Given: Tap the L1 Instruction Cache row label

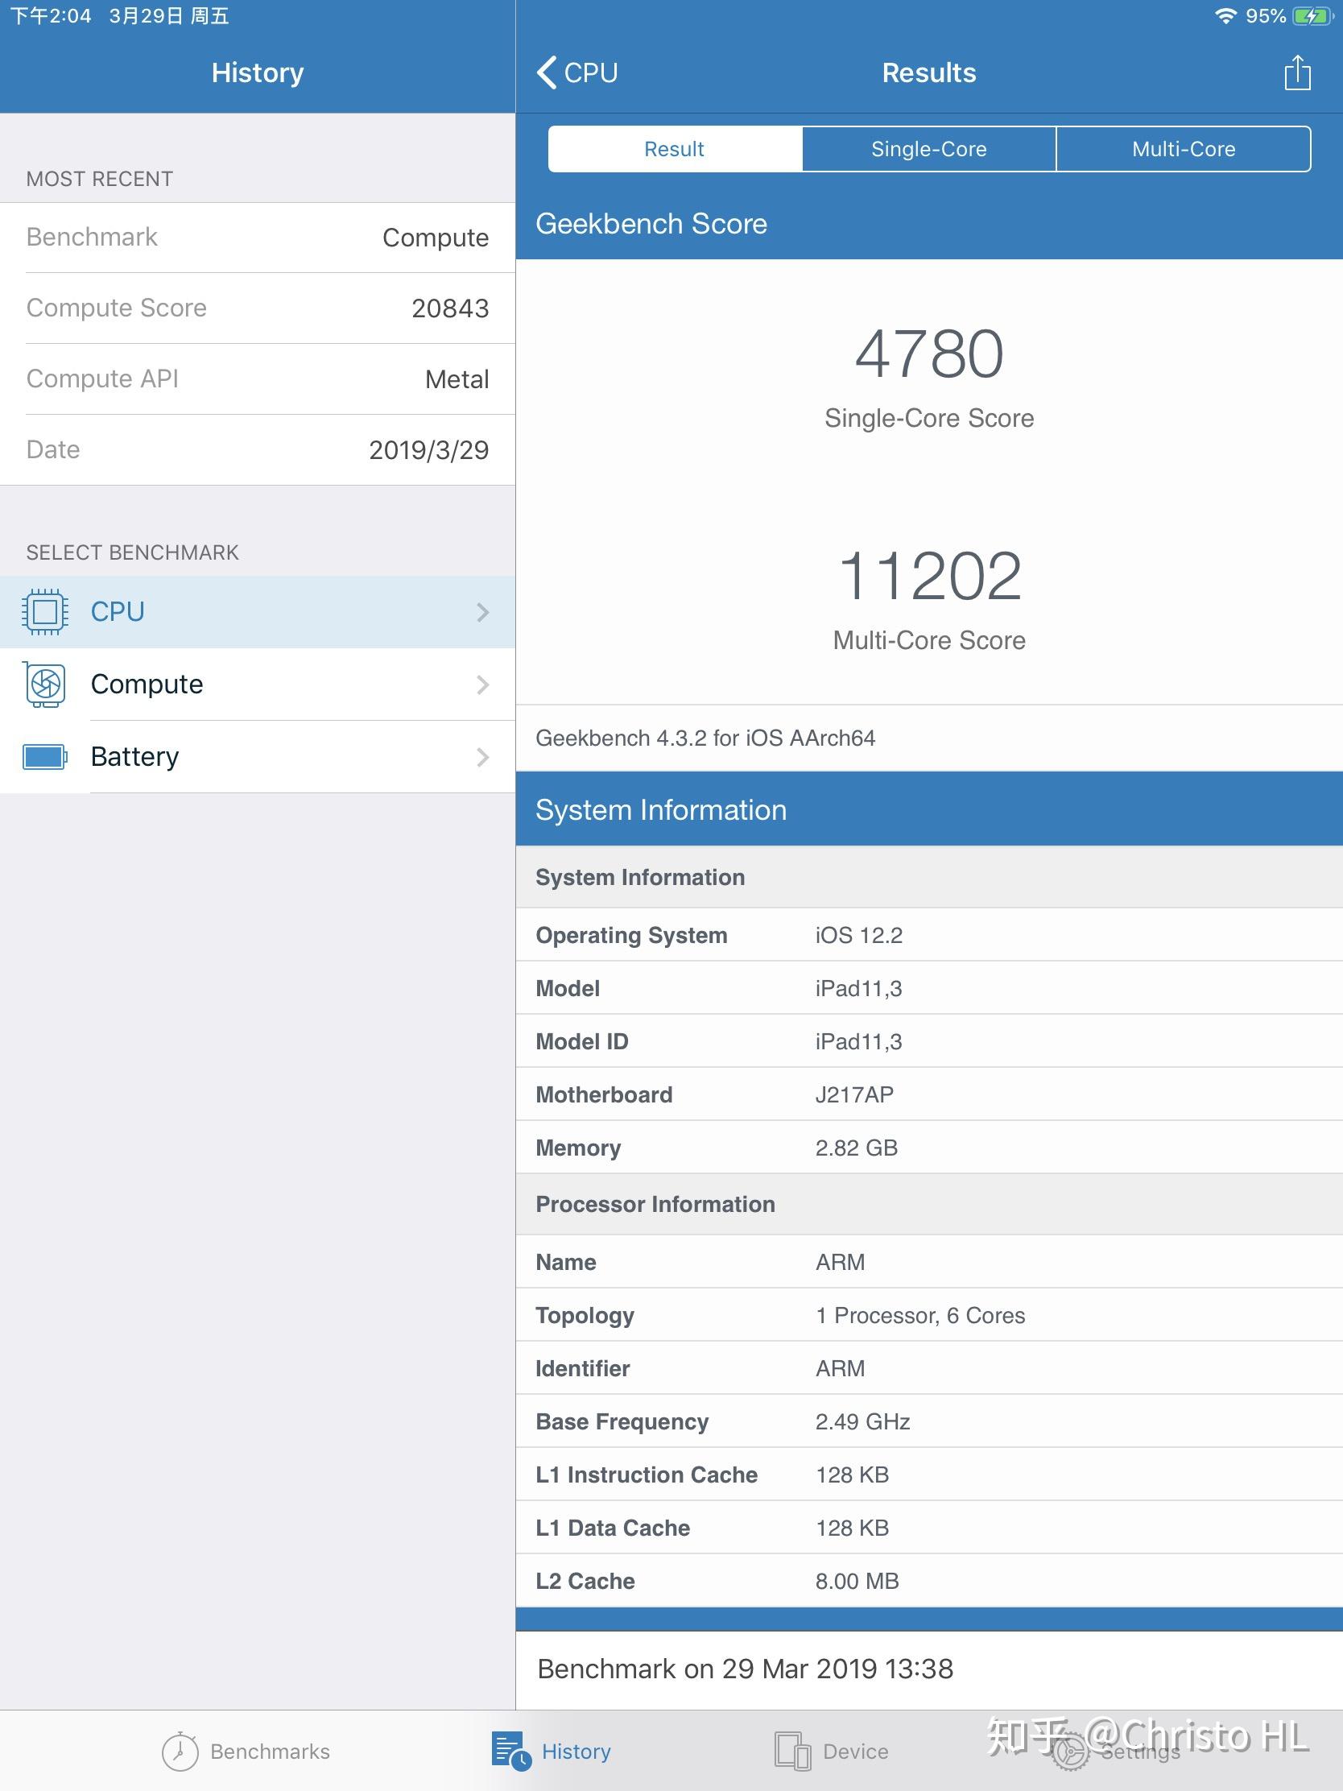Looking at the screenshot, I should point(647,1475).
